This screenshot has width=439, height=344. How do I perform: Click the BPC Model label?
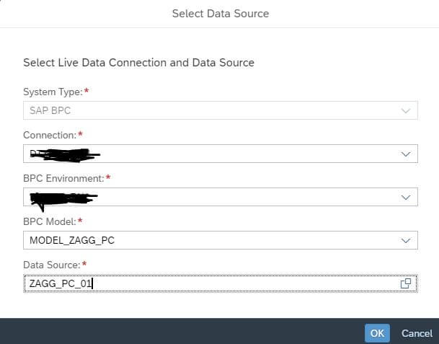click(50, 221)
